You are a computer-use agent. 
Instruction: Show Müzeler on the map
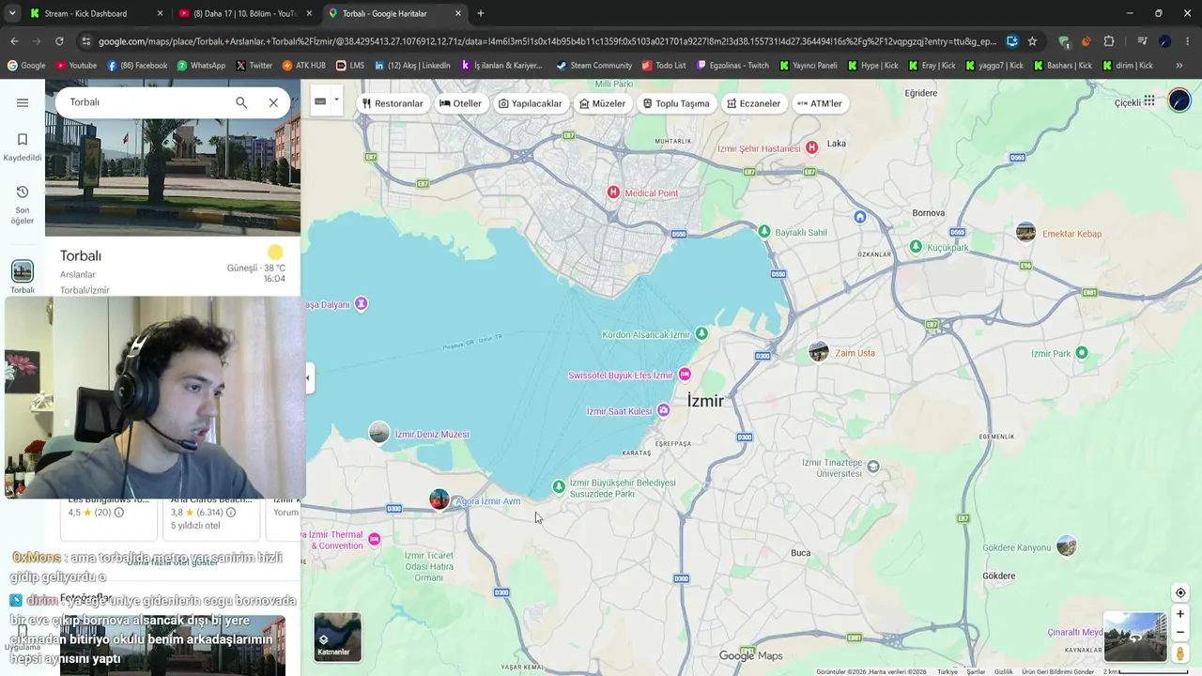603,103
